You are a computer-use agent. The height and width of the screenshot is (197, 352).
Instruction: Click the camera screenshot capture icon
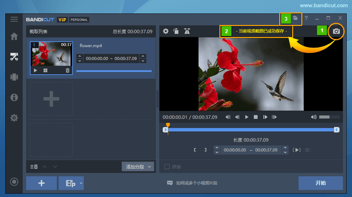(x=337, y=31)
